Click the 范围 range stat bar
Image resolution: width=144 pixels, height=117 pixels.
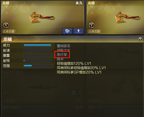[37, 66]
